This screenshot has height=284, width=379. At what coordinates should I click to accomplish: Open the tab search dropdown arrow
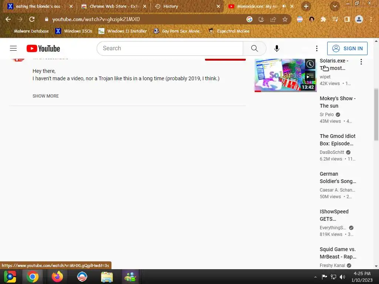[x=335, y=6]
